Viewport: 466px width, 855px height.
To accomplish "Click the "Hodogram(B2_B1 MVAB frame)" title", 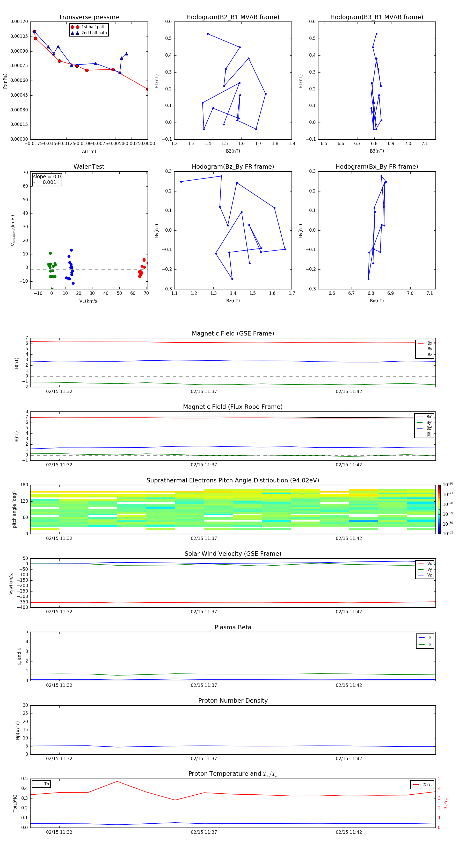I will [233, 17].
